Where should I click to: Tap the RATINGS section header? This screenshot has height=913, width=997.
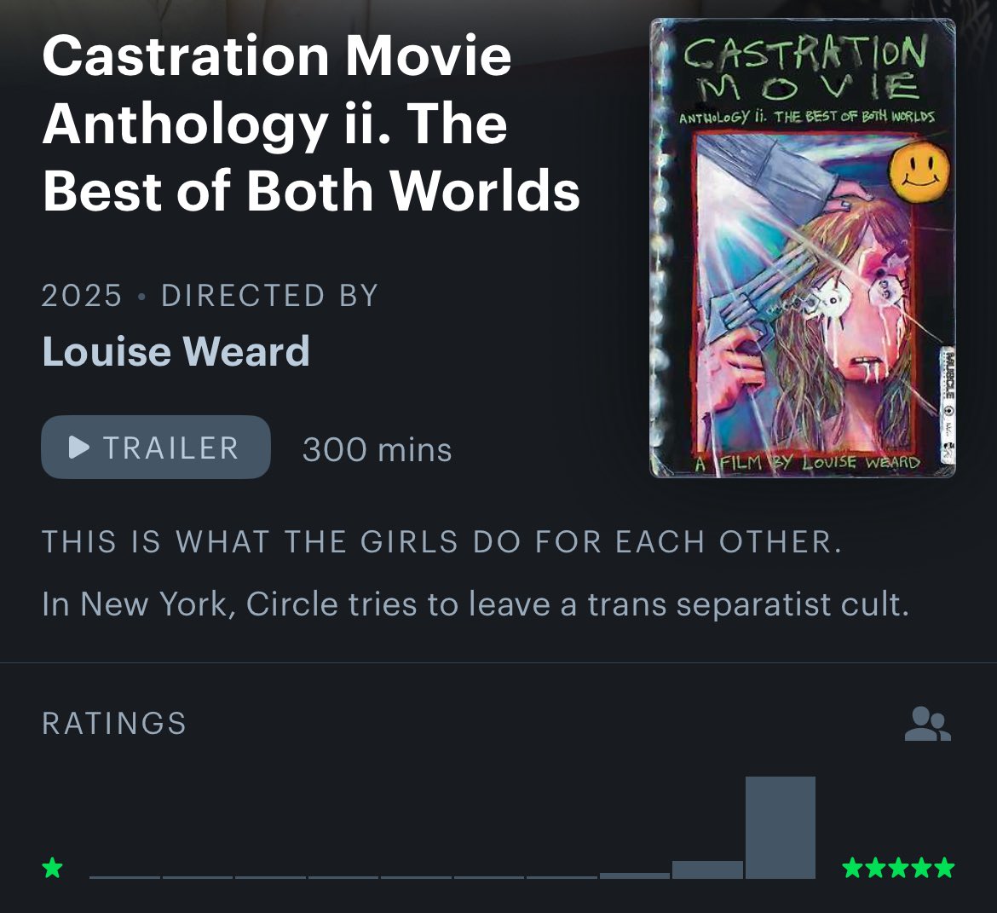coord(114,724)
